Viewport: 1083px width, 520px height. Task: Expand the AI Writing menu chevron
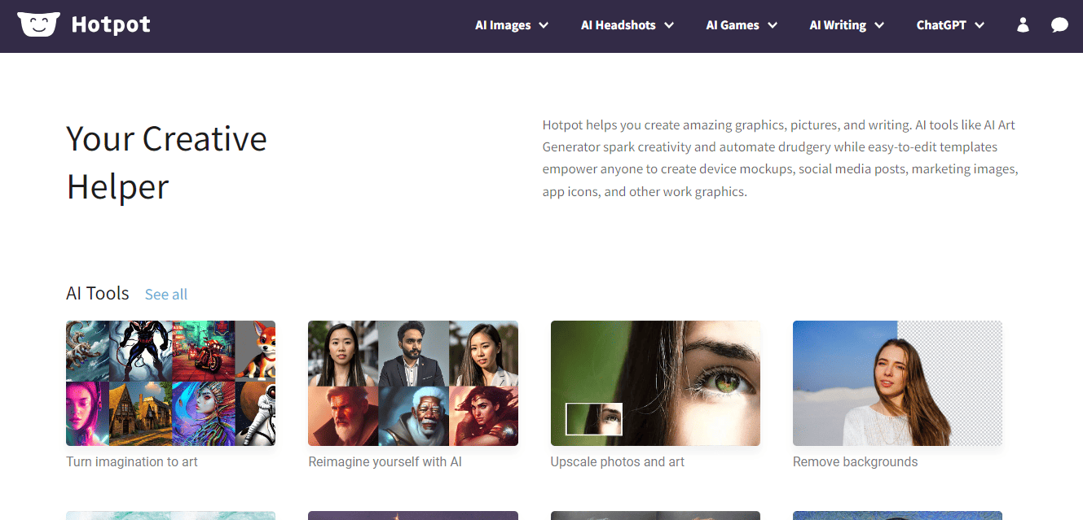click(881, 25)
